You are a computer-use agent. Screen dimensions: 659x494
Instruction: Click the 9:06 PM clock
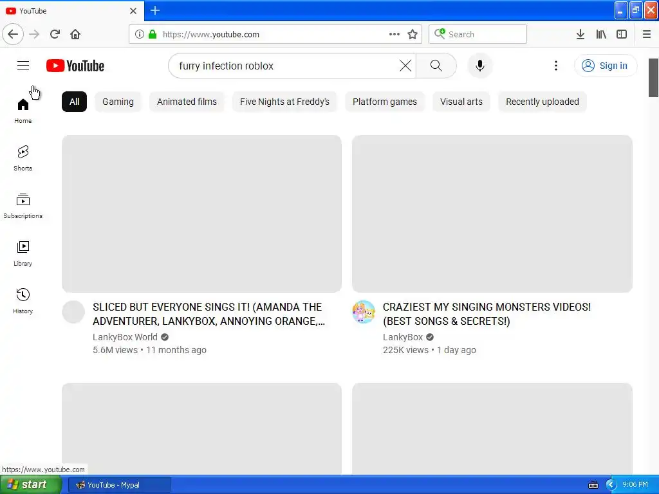click(635, 484)
